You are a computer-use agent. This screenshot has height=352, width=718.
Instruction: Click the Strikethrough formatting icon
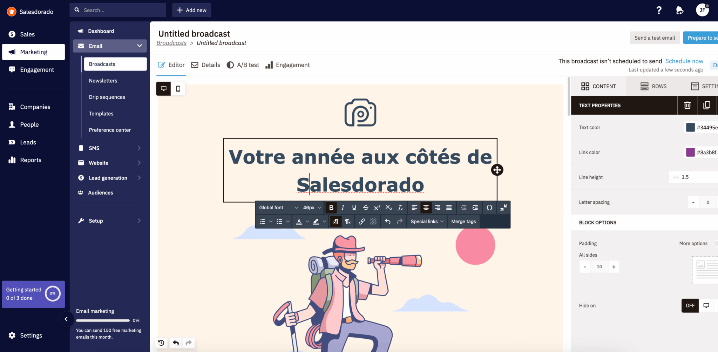365,208
